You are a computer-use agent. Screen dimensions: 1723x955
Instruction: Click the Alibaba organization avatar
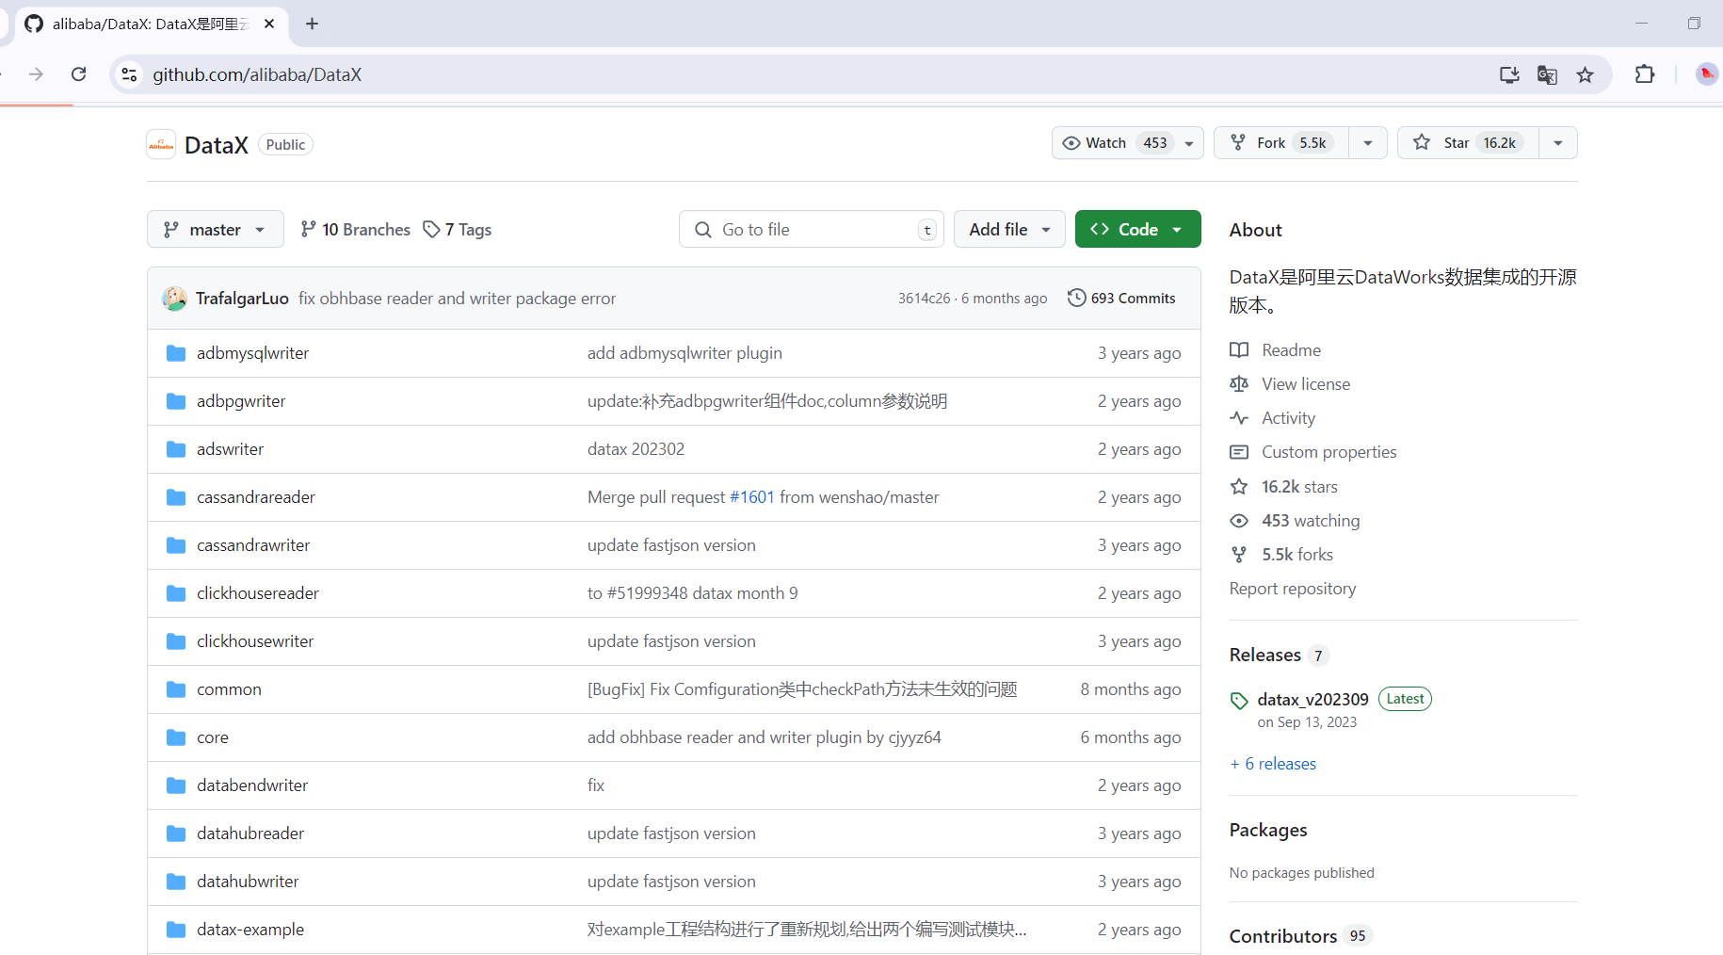click(161, 144)
